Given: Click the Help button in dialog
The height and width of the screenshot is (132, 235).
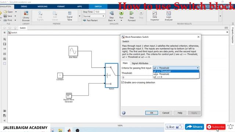Looking at the screenshot, I should pyautogui.click(x=180, y=113).
